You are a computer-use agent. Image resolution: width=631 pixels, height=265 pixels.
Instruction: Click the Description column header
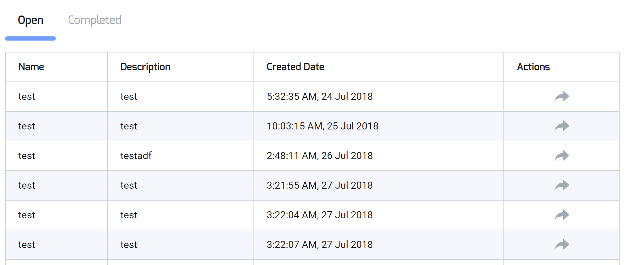145,67
